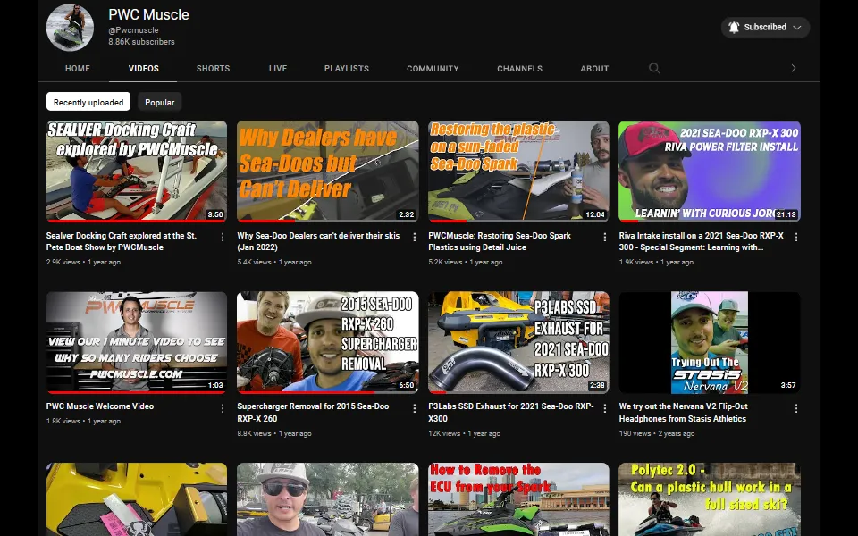Click the PWC Muscle channel name

(x=147, y=14)
